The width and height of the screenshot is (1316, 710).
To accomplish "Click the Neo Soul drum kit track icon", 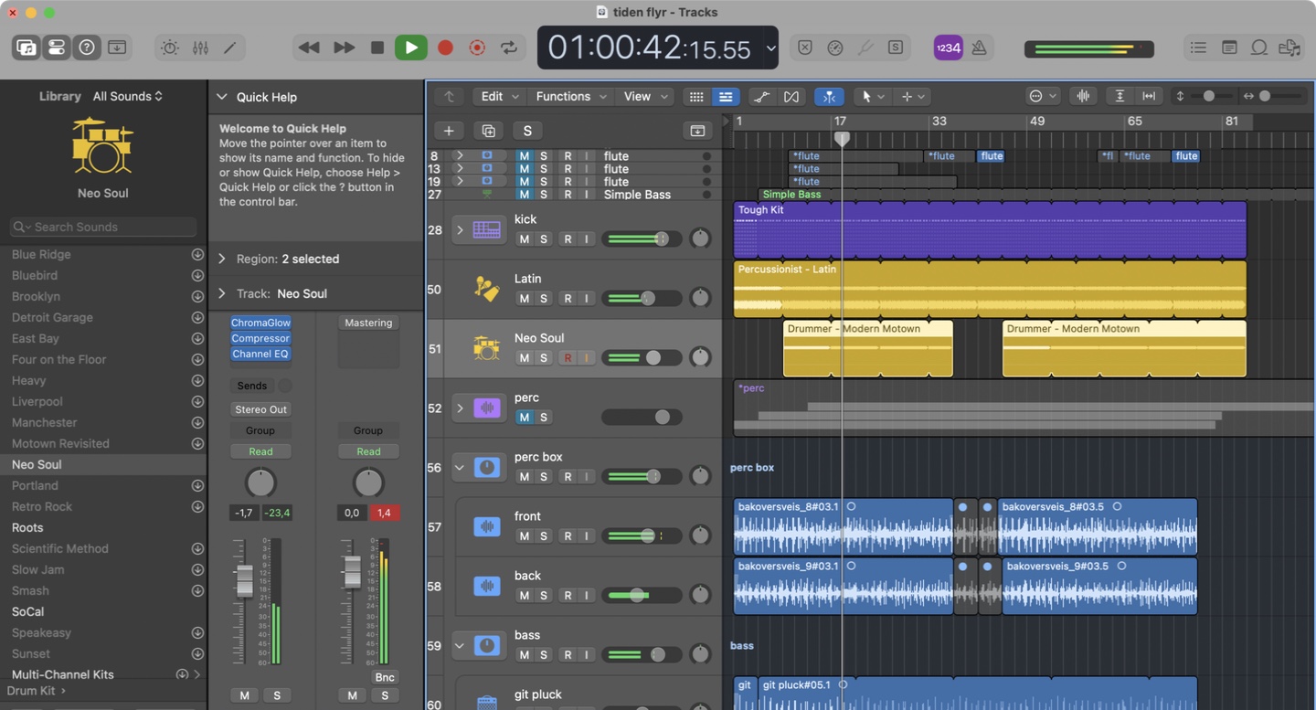I will click(486, 348).
